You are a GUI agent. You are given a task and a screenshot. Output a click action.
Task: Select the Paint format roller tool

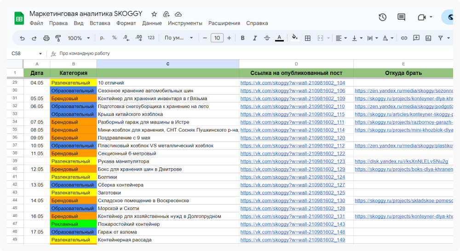coord(58,38)
